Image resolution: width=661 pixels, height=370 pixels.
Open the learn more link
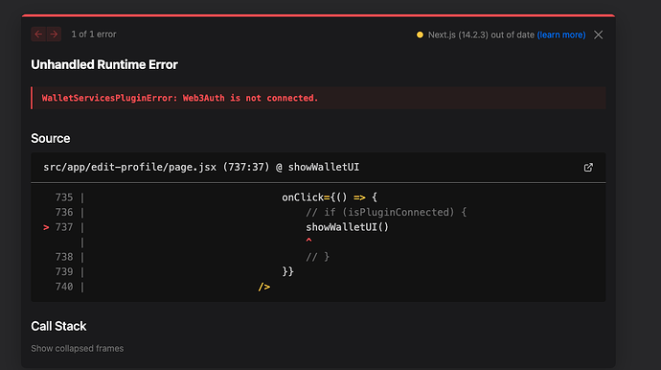tap(561, 35)
